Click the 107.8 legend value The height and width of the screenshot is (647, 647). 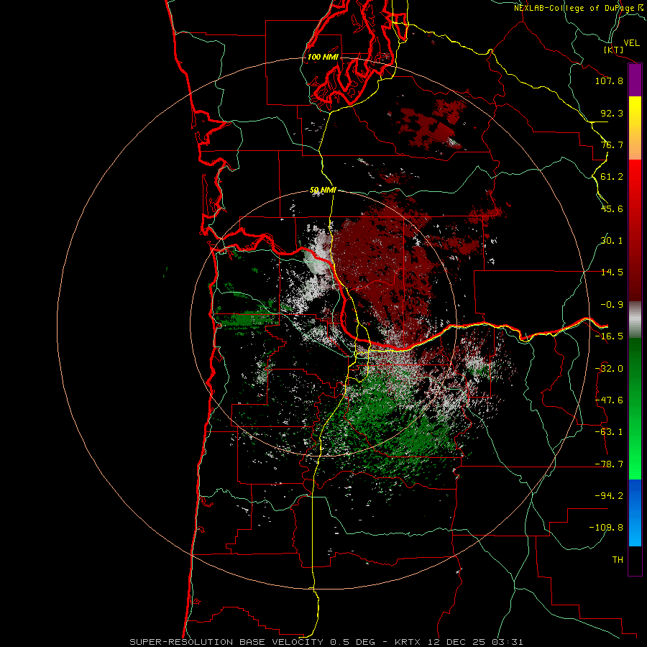(609, 81)
